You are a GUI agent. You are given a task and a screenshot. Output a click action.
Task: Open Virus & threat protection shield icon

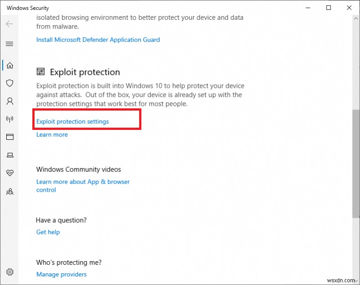9,83
